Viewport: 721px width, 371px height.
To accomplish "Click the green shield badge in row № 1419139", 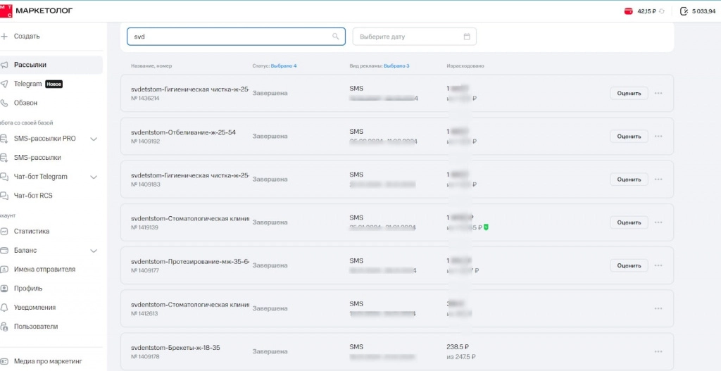I will 486,227.
